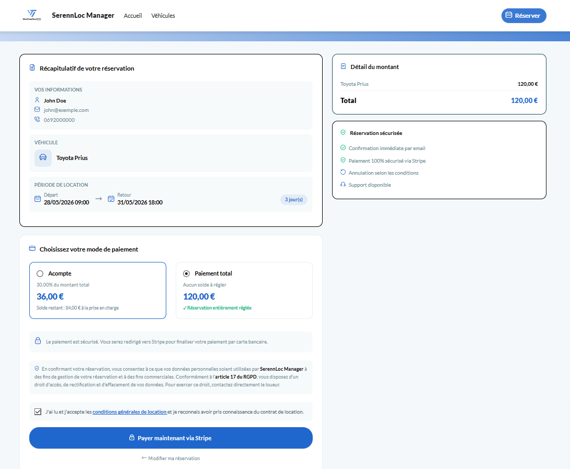Click the 'PÉRIODE DE LOCATION' section label
Image resolution: width=570 pixels, height=469 pixels.
61,185
